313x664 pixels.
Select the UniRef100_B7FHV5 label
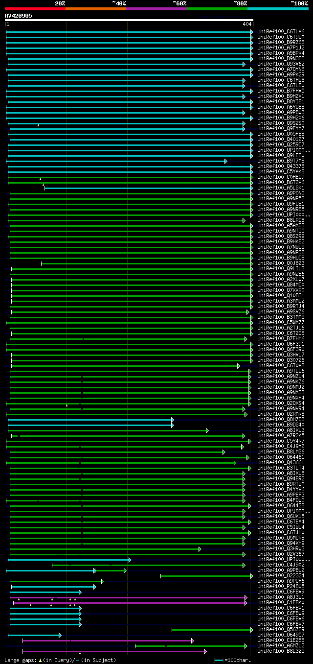281,91
